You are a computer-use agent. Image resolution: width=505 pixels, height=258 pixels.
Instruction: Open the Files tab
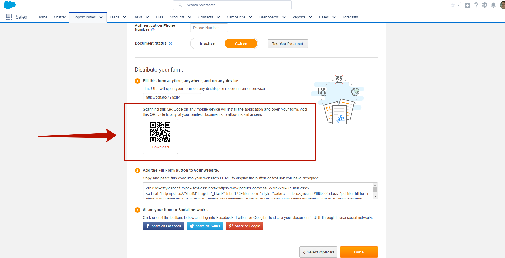tap(159, 17)
